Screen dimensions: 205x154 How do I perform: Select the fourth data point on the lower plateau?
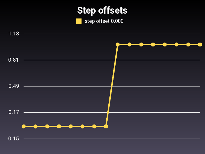coord(59,126)
